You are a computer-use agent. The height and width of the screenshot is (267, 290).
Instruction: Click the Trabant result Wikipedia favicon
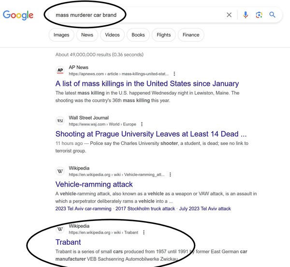pyautogui.click(x=60, y=229)
